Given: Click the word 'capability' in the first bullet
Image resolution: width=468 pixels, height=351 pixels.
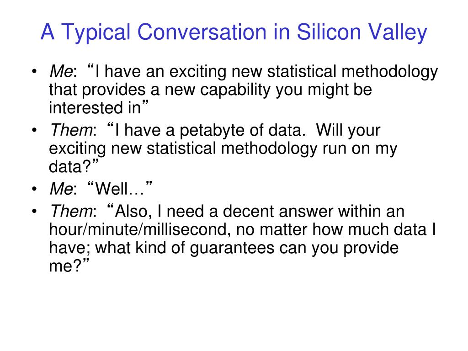Looking at the screenshot, I should click(235, 90).
